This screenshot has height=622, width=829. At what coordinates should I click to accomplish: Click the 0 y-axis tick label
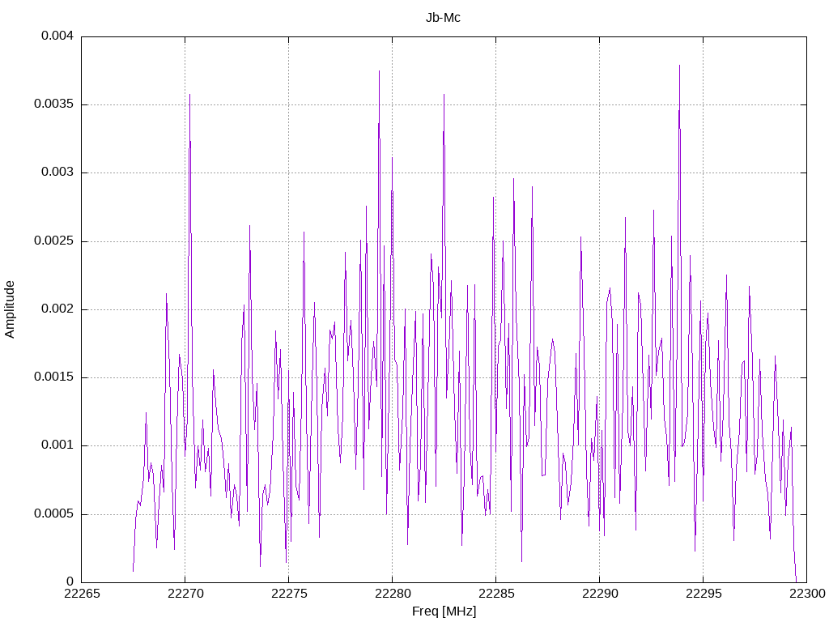tap(70, 582)
